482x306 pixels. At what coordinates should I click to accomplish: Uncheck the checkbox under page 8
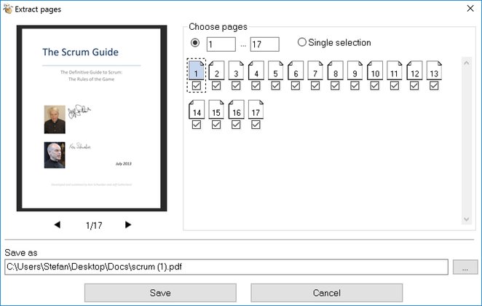335,85
